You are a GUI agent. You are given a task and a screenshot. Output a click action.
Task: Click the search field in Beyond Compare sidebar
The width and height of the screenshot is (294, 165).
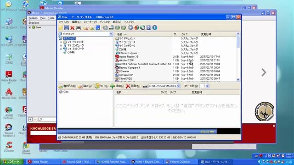tap(47, 119)
